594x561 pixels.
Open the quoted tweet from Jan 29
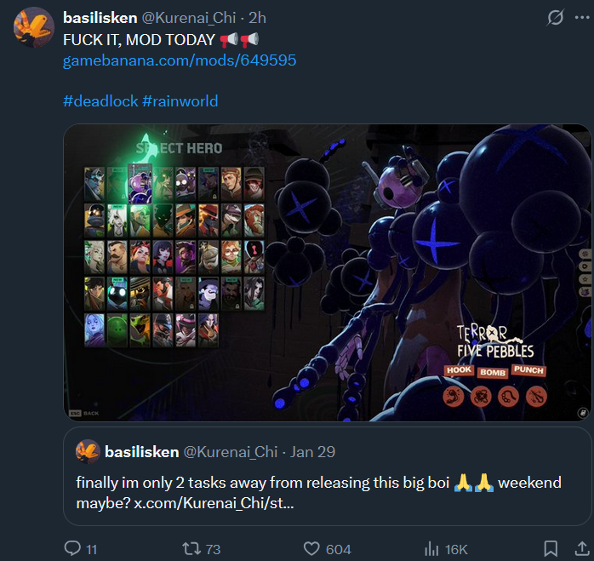[x=328, y=476]
